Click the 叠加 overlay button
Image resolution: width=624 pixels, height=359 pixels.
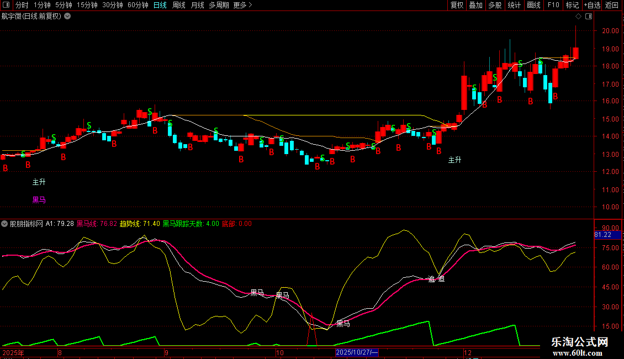475,5
